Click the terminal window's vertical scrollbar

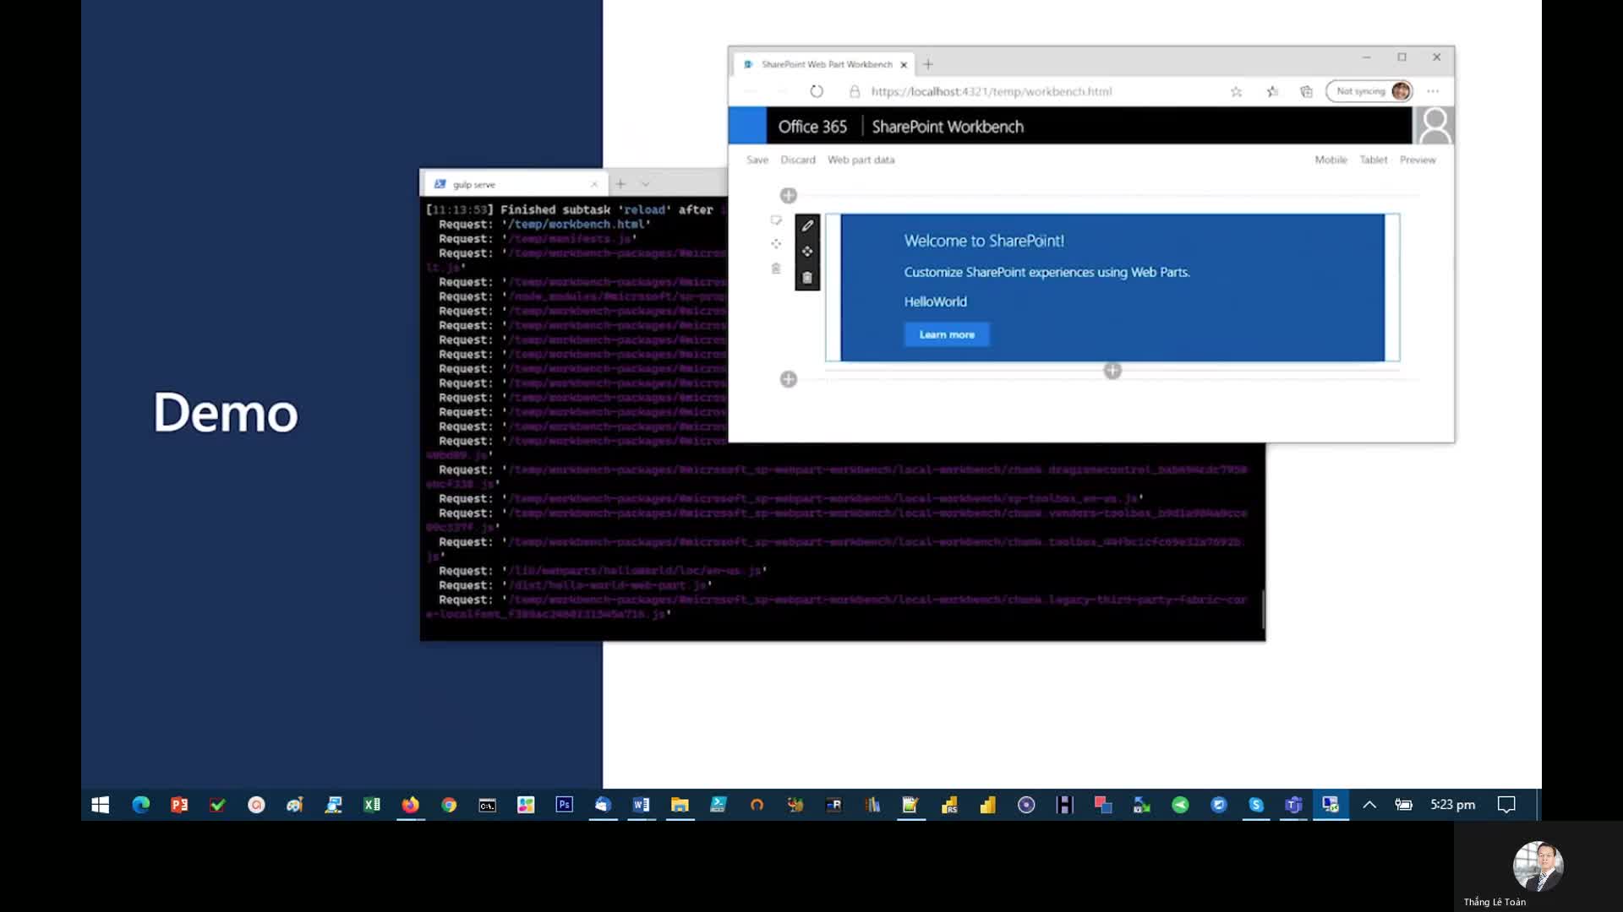coord(1263,608)
